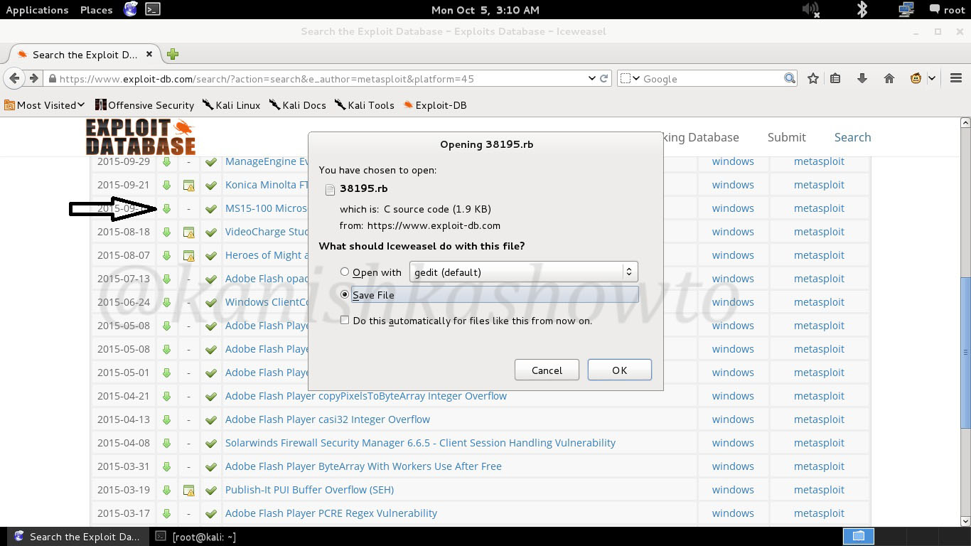
Task: Click the Bluetooth icon in system tray
Action: (x=862, y=9)
